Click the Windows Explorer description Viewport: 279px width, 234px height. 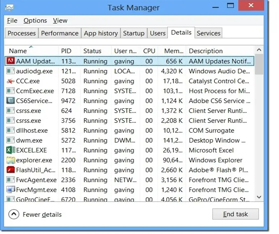[x=216, y=160]
